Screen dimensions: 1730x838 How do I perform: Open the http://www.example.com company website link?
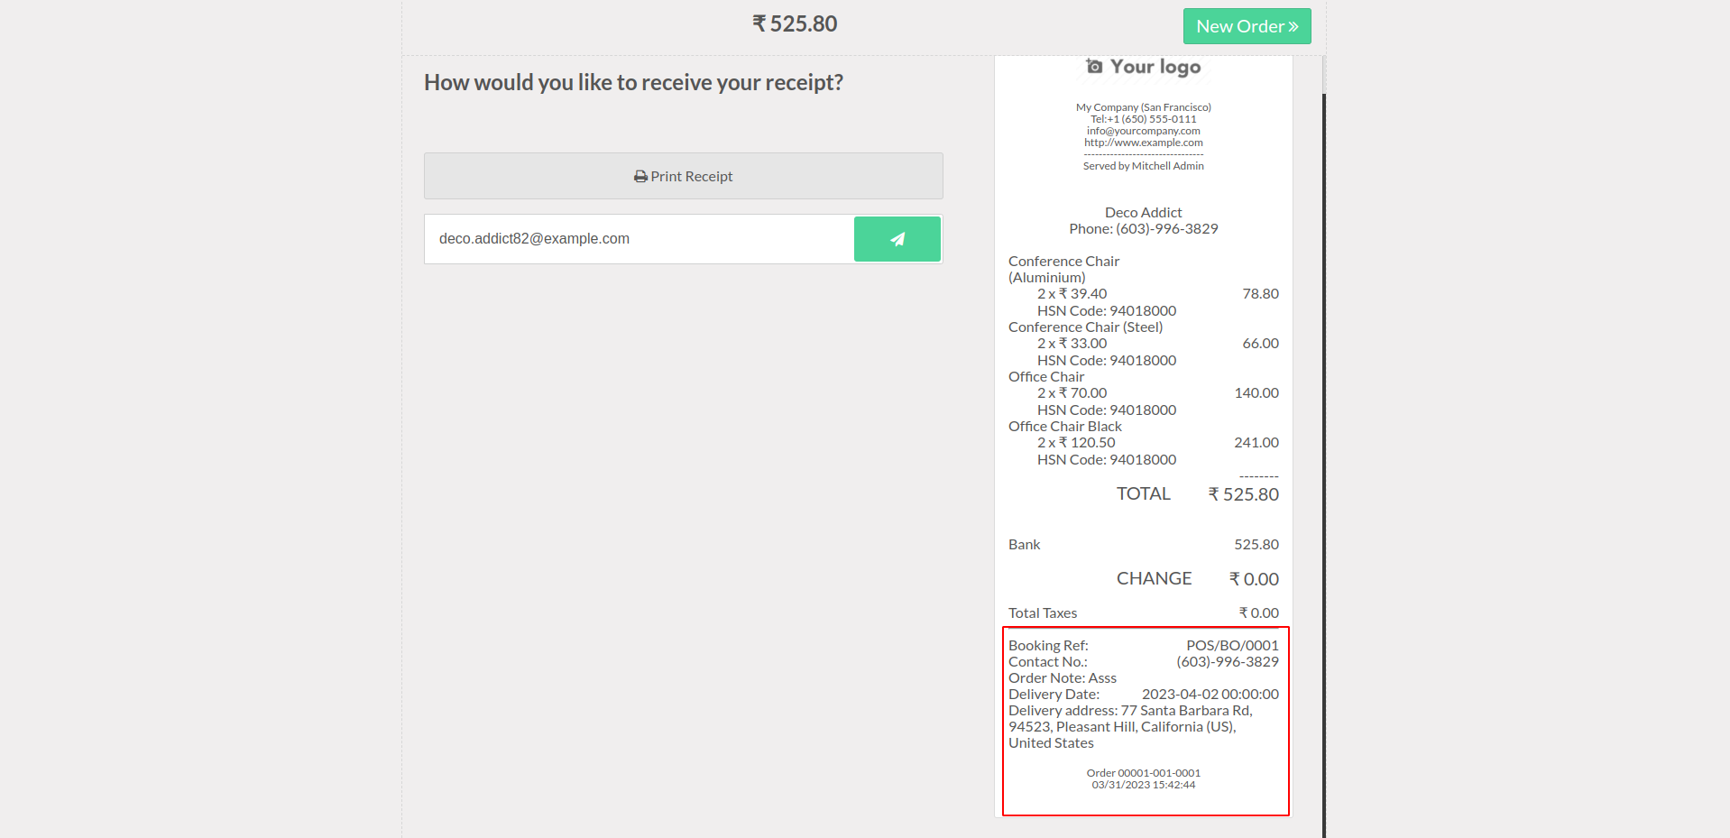point(1143,143)
